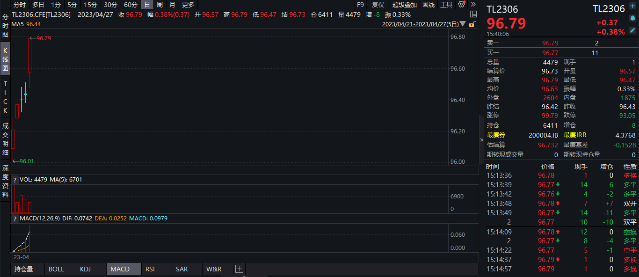Screen dimensions: 639x277
Task: Set a price alert with the bell icon
Action: click(632, 18)
